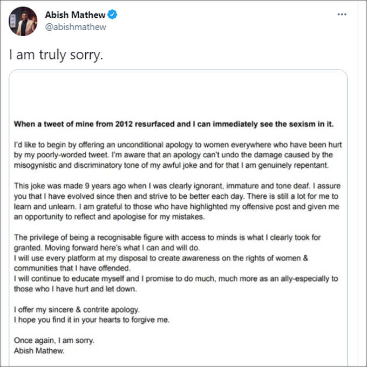The width and height of the screenshot is (367, 367).
Task: Open the three-dot more options menu
Action: pos(342,15)
